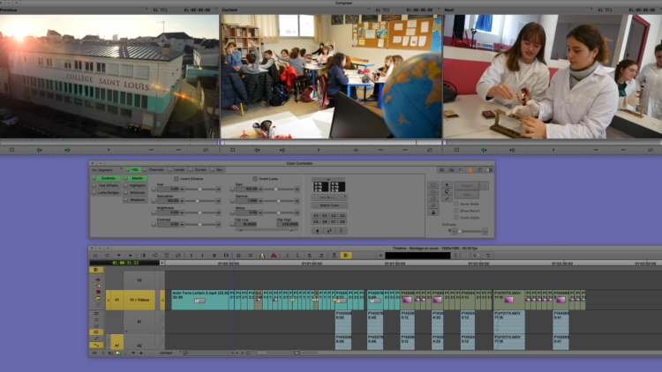This screenshot has width=662, height=372.
Task: Click the C8 color bucket
Action: pos(342,221)
